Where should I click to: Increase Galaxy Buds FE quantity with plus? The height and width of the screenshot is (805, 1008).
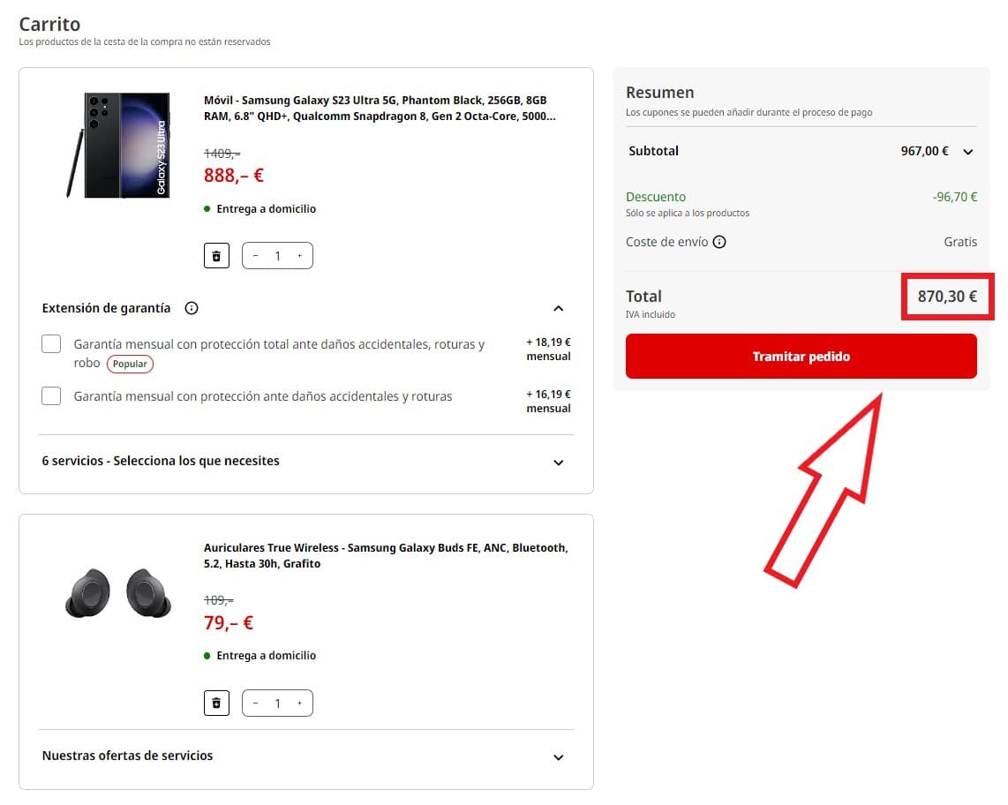[299, 703]
